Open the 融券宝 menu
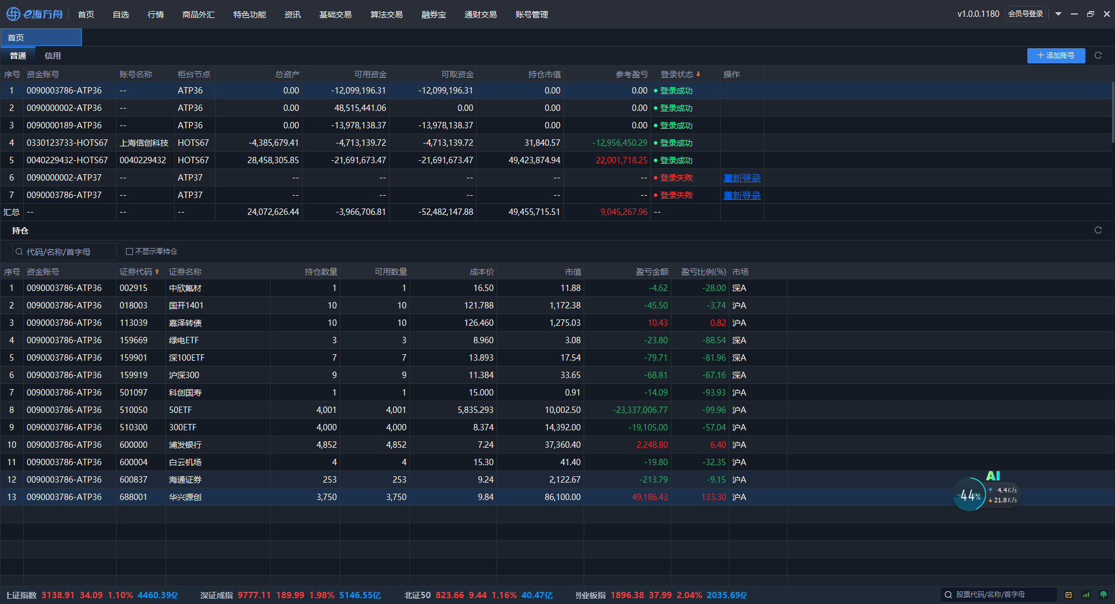This screenshot has height=604, width=1115. pyautogui.click(x=434, y=15)
